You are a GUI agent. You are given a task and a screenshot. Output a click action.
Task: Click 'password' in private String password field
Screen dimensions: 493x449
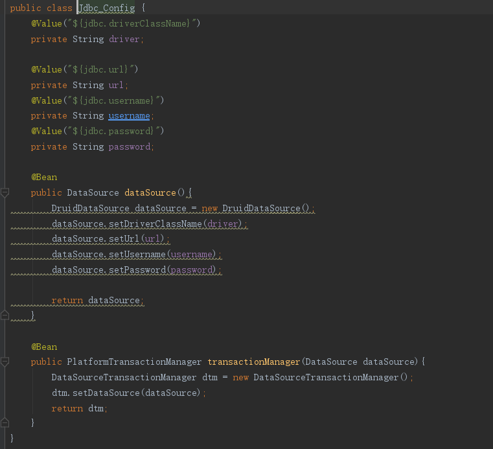[x=130, y=147]
